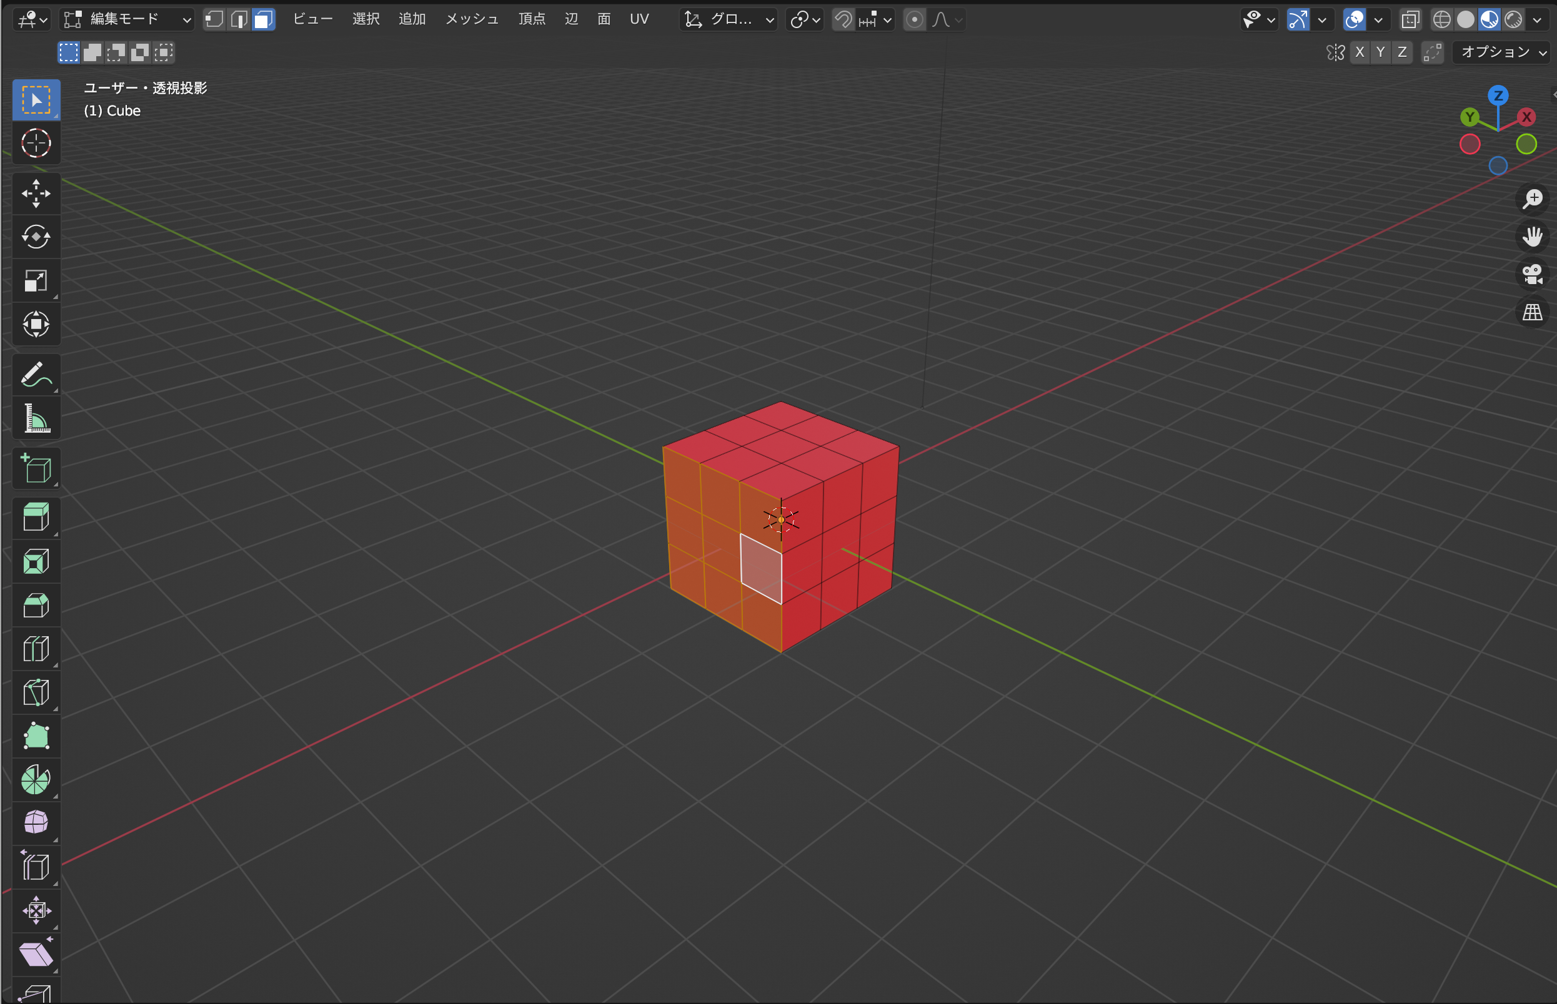Choose extend selection mode icon
The height and width of the screenshot is (1004, 1557).
pos(92,52)
